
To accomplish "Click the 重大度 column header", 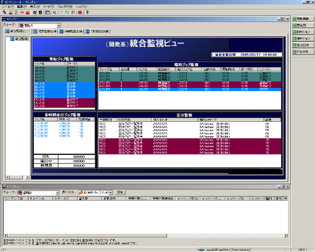I will [89, 199].
